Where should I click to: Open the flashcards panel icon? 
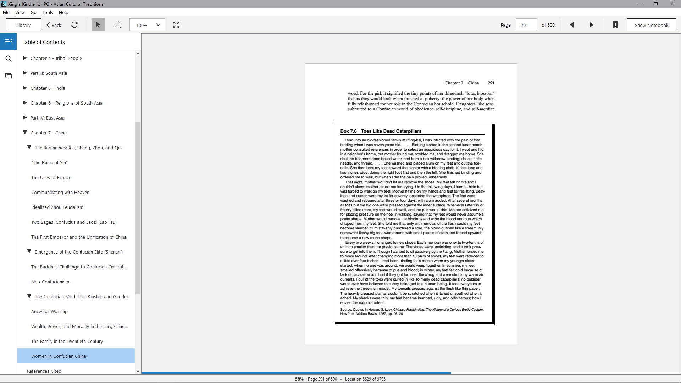pyautogui.click(x=9, y=76)
